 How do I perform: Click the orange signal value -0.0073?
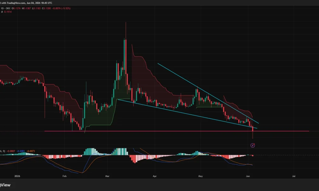coord(31,151)
